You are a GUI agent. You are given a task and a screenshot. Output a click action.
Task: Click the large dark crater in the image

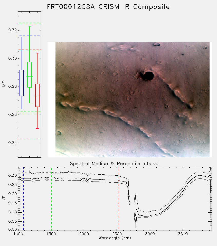point(148,76)
